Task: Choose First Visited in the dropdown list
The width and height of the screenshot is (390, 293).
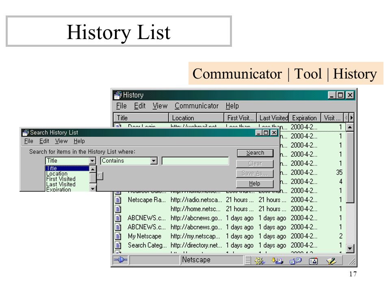Action: 67,179
